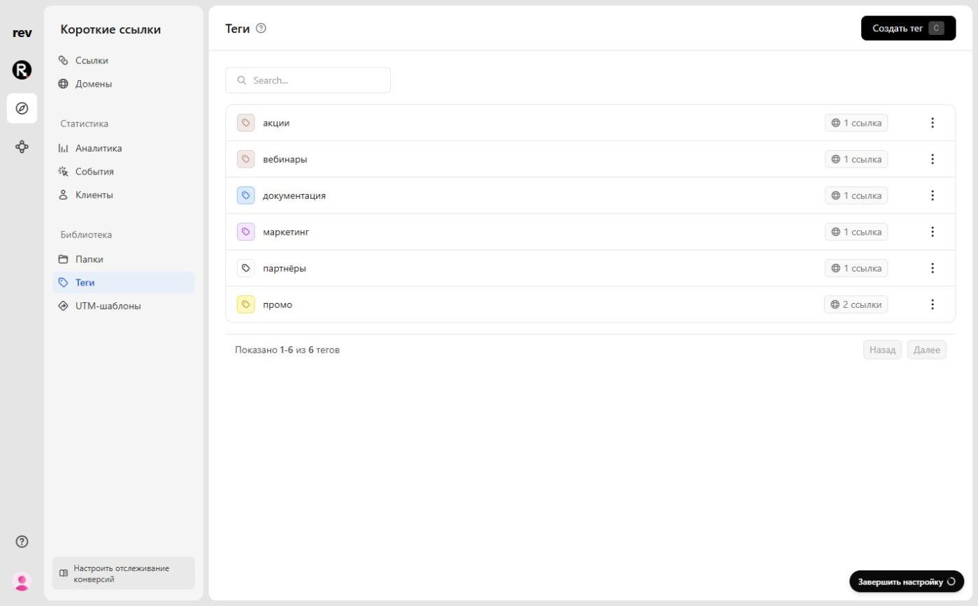The image size is (978, 606).
Task: Click the документация tag name
Action: tap(294, 195)
